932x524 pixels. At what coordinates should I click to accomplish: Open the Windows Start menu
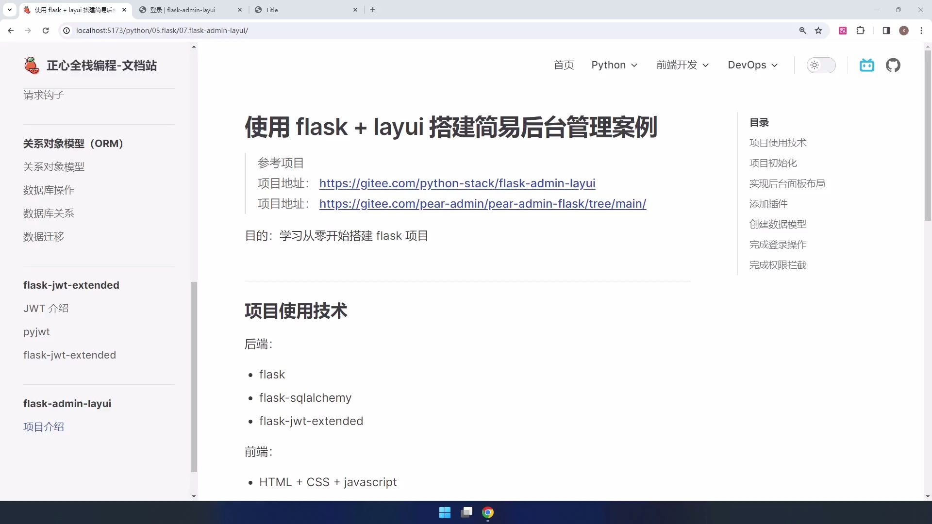(x=445, y=512)
